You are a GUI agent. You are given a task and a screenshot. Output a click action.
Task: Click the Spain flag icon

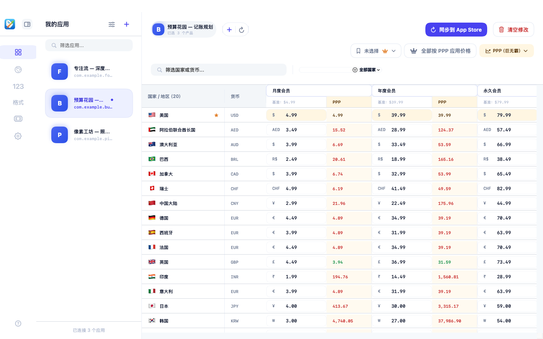(x=152, y=232)
